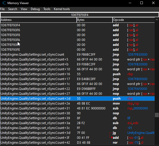Open the View menu
The width and height of the screenshot is (159, 146).
[x=24, y=9]
